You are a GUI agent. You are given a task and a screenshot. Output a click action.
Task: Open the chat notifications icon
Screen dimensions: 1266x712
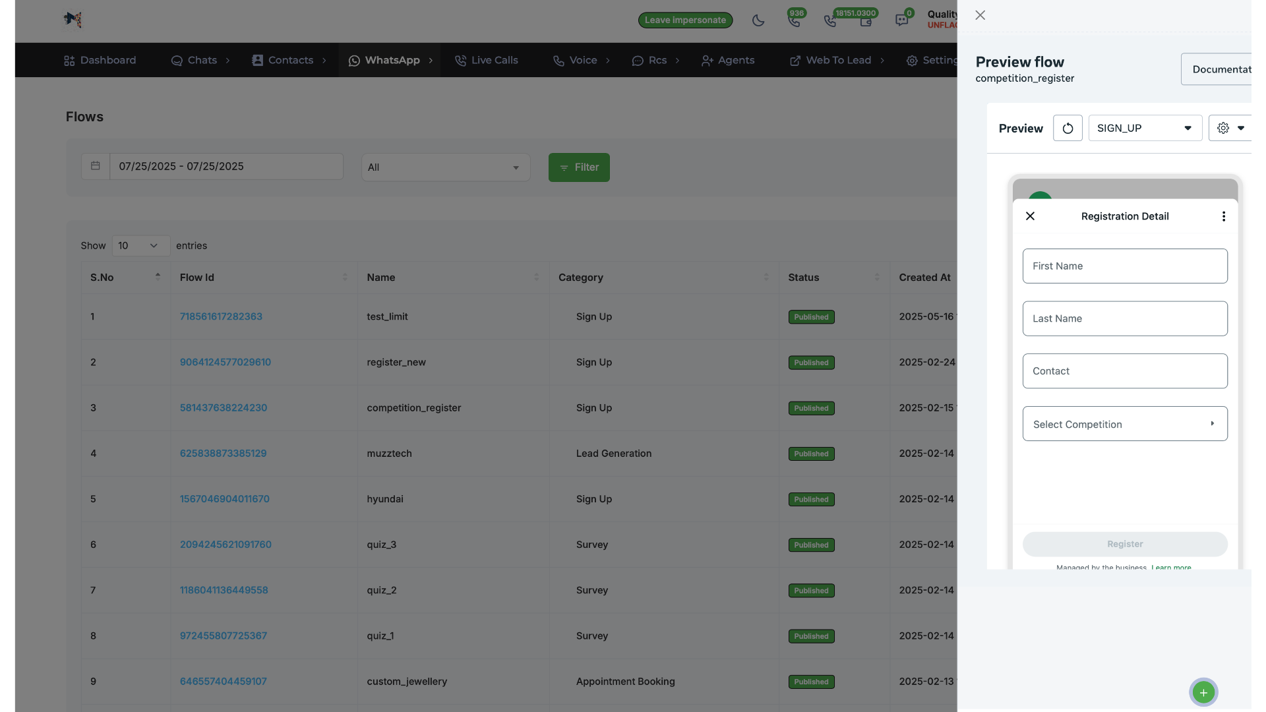901,20
